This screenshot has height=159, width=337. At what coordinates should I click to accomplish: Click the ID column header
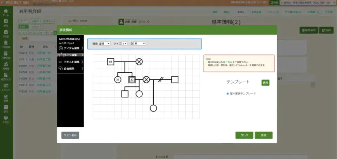(21, 46)
